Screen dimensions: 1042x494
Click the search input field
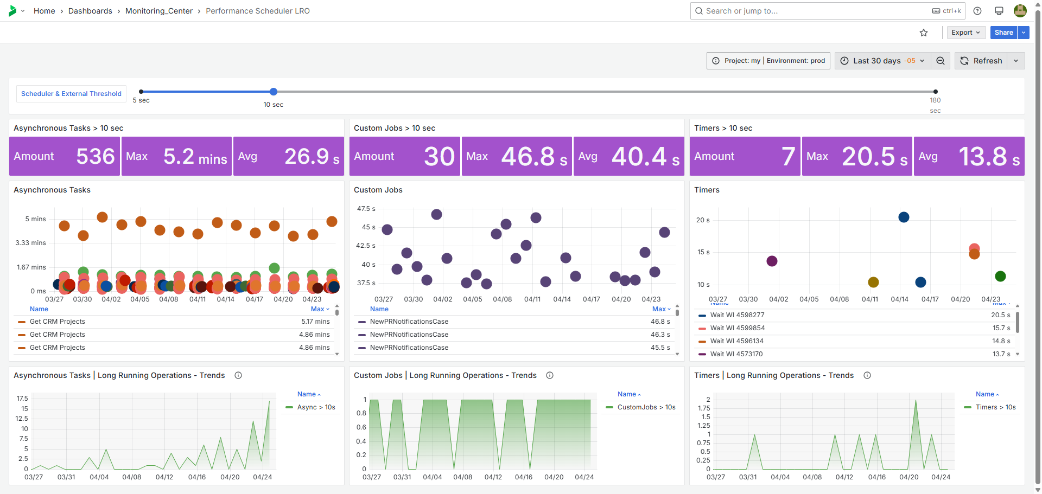pyautogui.click(x=787, y=10)
